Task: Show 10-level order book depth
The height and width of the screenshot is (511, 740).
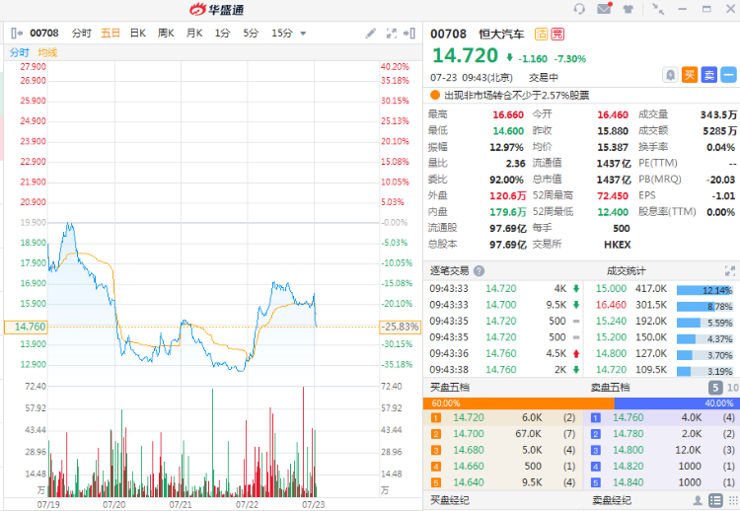Action: coord(732,388)
